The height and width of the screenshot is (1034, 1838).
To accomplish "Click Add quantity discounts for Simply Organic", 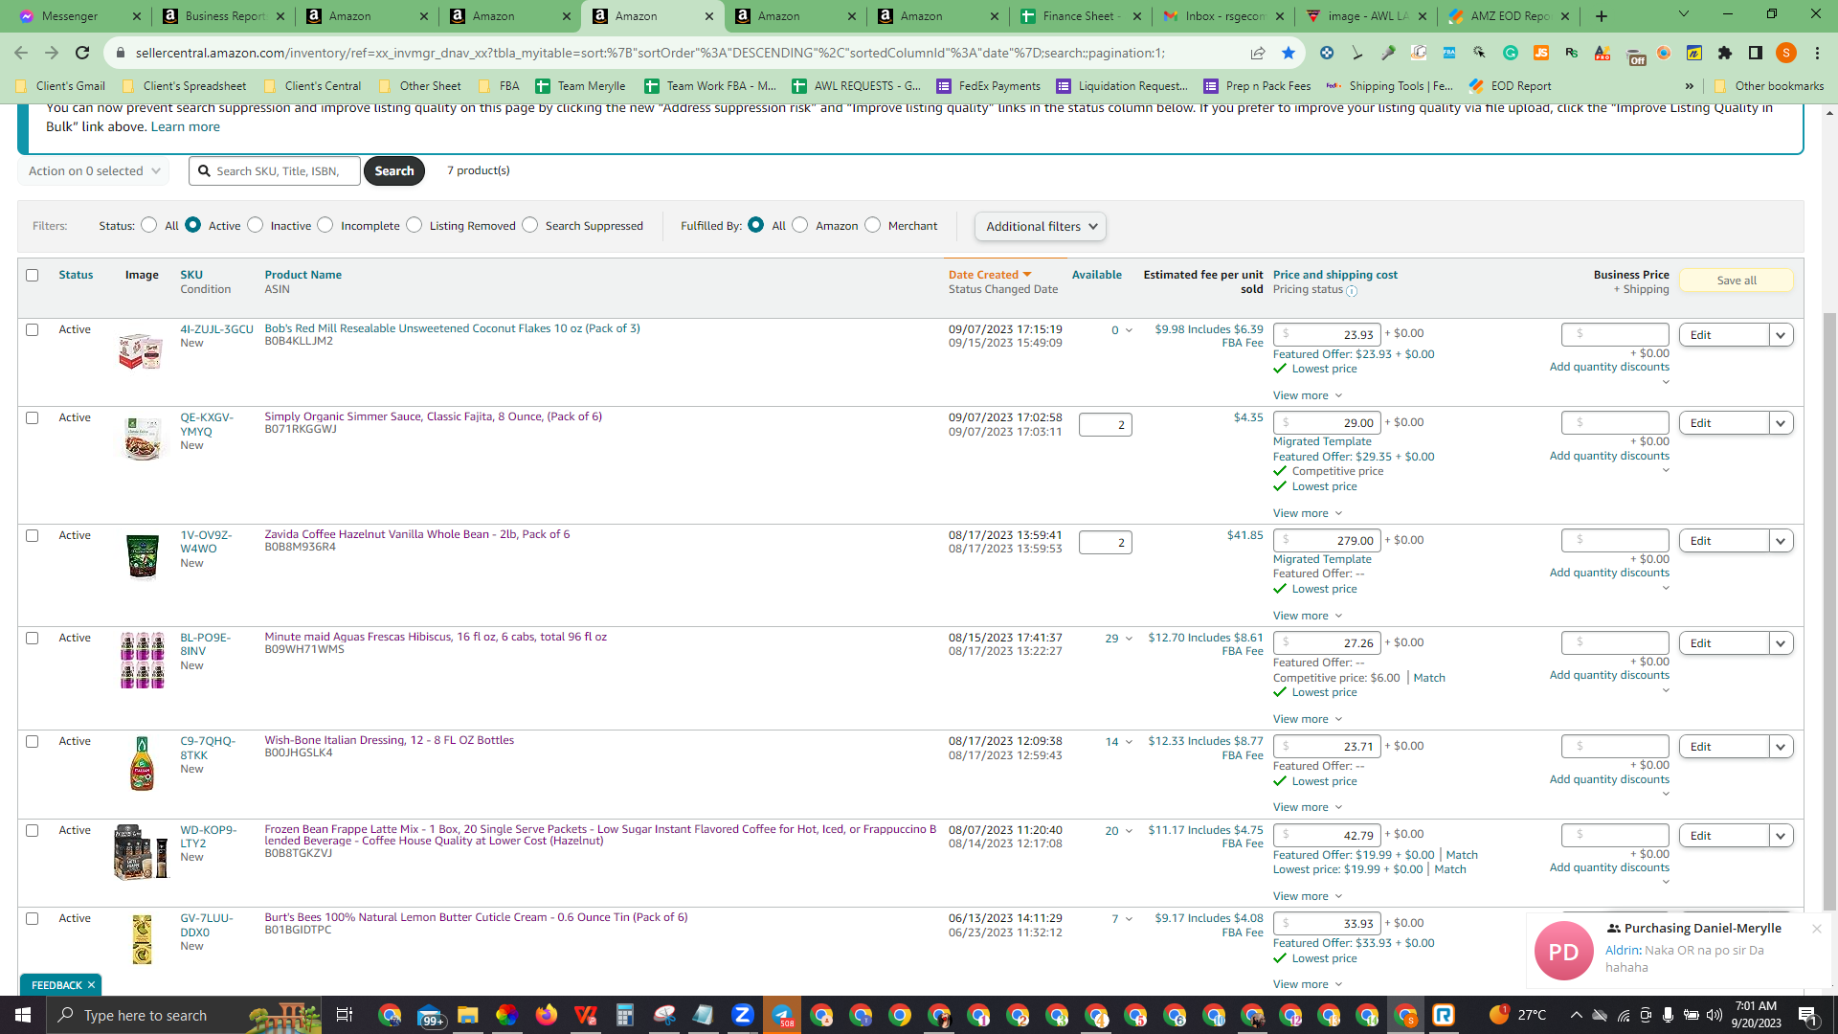I will 1609,456.
